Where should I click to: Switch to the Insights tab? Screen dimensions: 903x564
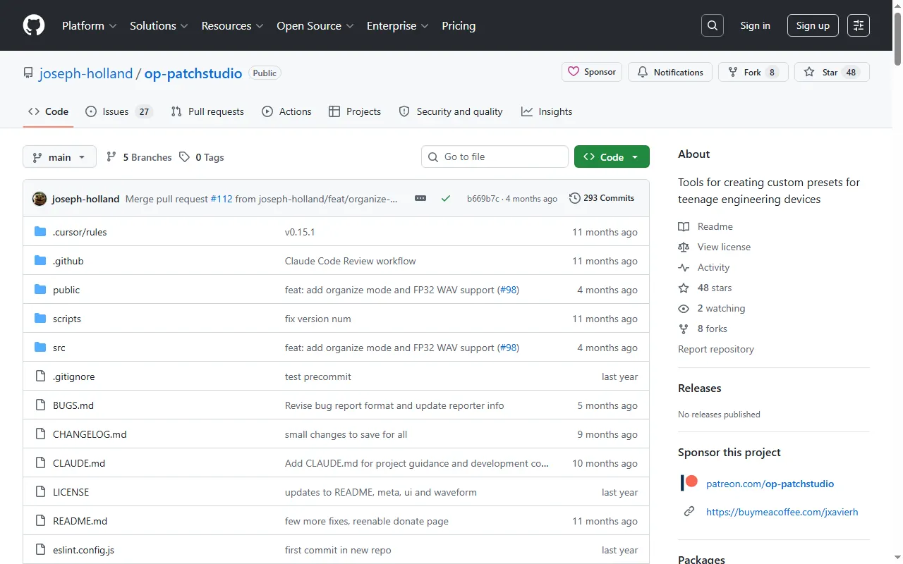point(547,111)
